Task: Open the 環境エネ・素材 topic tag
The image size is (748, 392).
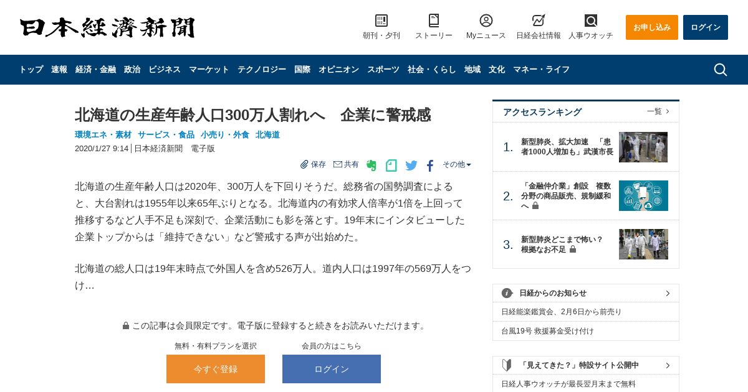Action: coord(103,135)
